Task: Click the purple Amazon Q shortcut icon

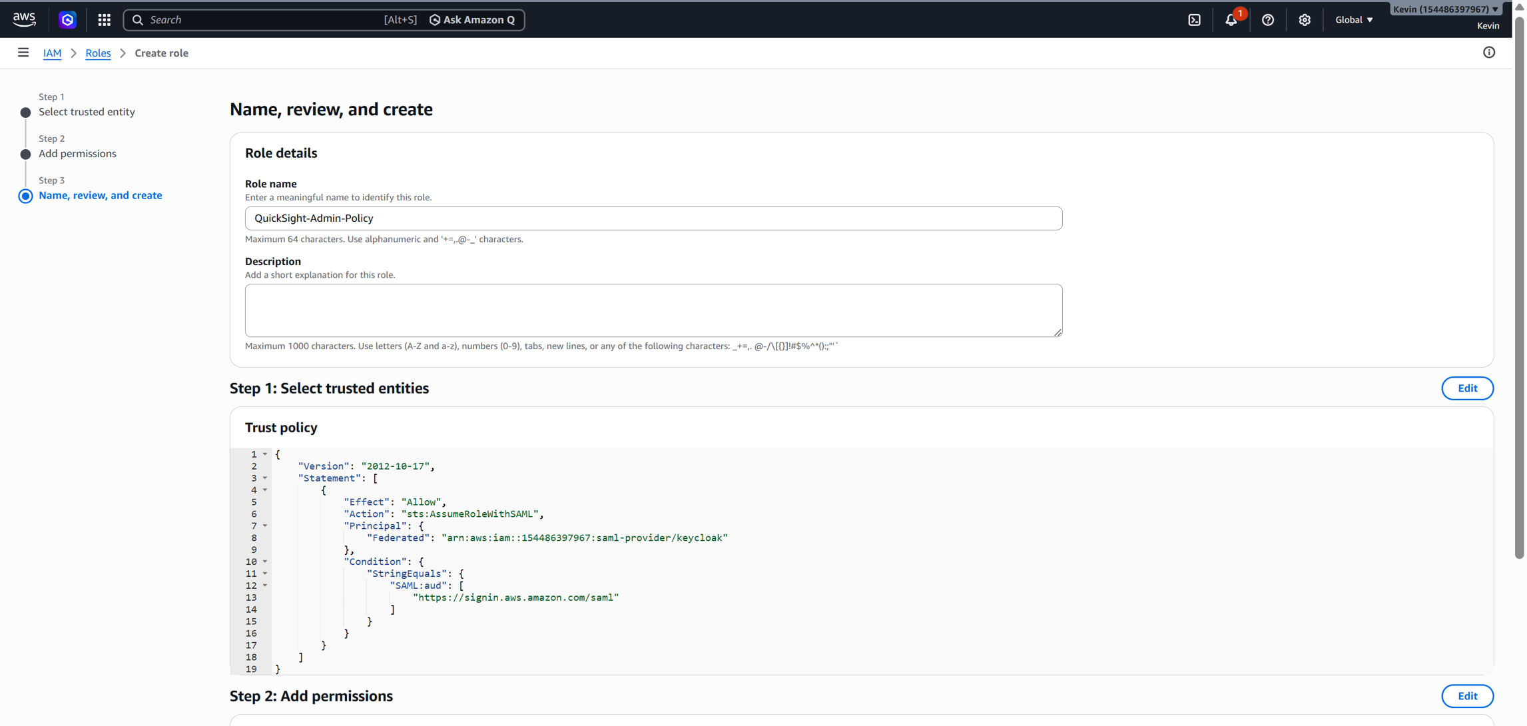Action: (x=67, y=20)
